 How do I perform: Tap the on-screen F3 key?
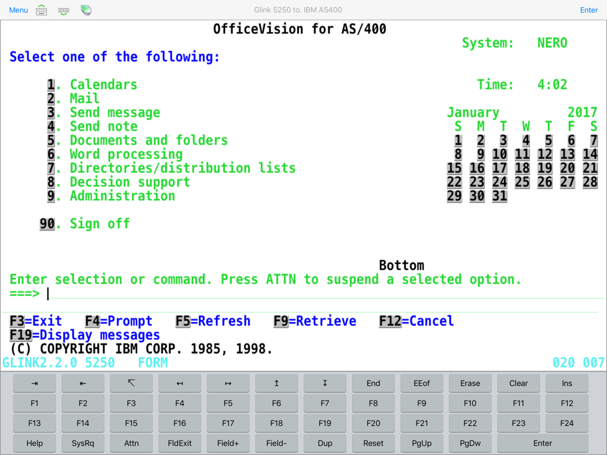131,403
